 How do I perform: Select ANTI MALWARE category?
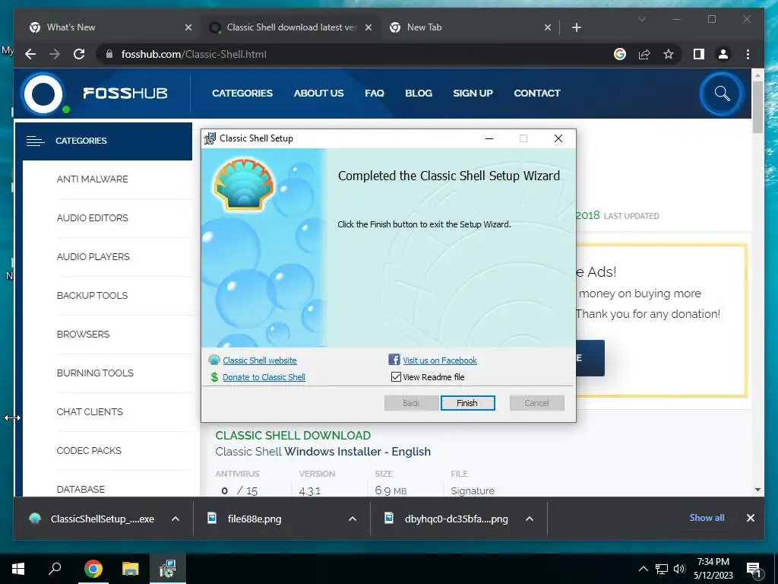92,179
